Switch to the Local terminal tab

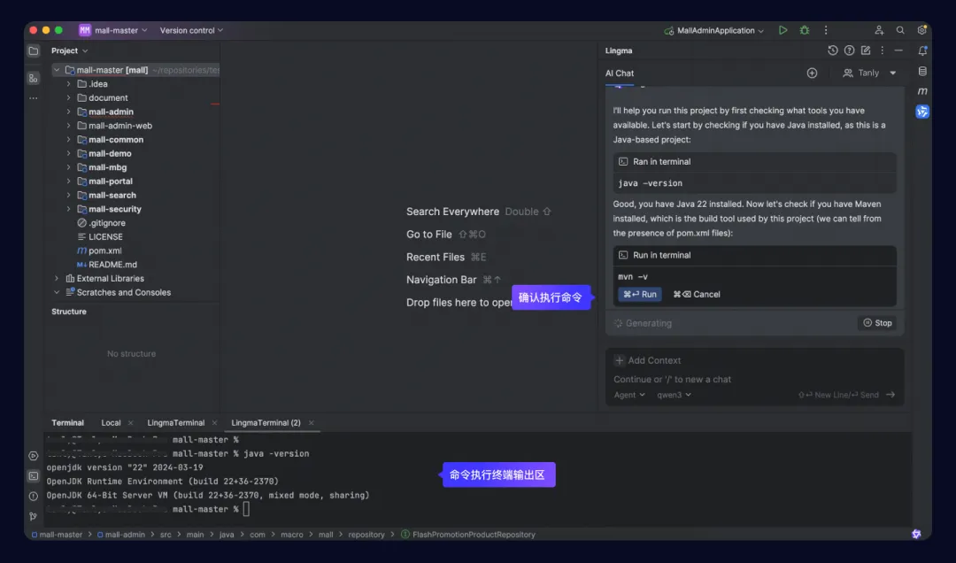point(111,423)
